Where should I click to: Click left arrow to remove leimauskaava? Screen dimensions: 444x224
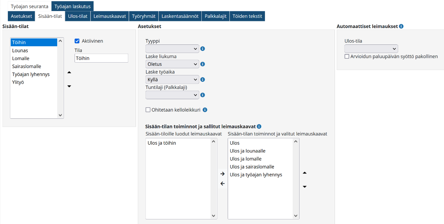(x=223, y=184)
